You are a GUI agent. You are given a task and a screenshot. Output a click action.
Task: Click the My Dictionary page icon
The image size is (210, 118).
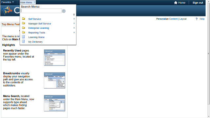pos(23,41)
